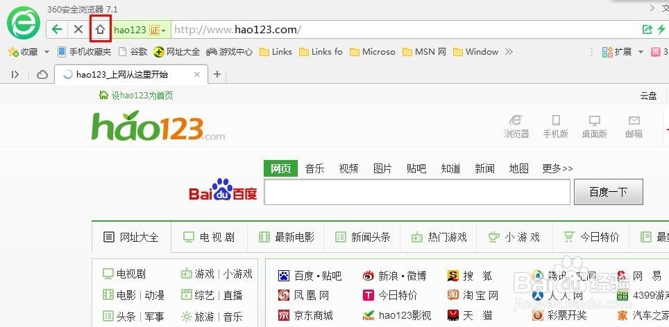Open the 桌面版 icon link
Viewport: 669px width, 327px height.
[594, 127]
